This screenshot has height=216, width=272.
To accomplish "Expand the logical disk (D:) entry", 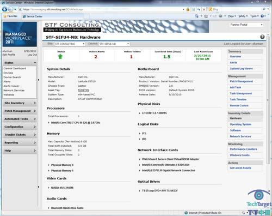I will click(140, 139).
